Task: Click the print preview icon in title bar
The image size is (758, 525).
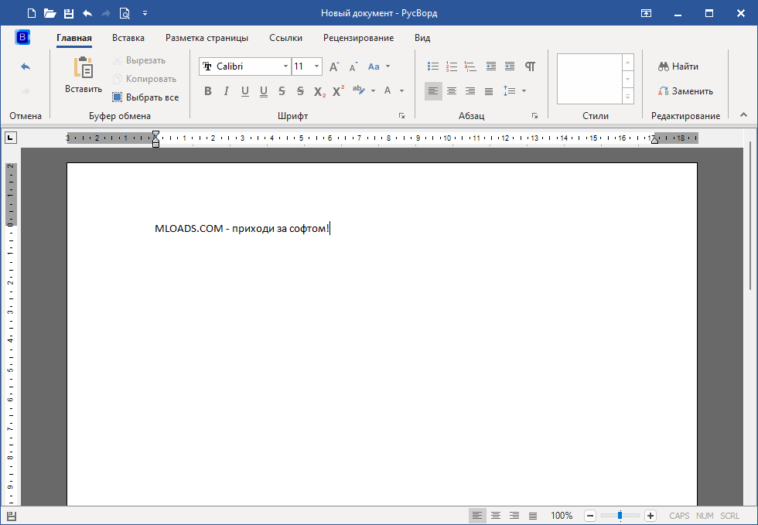Action: point(125,13)
